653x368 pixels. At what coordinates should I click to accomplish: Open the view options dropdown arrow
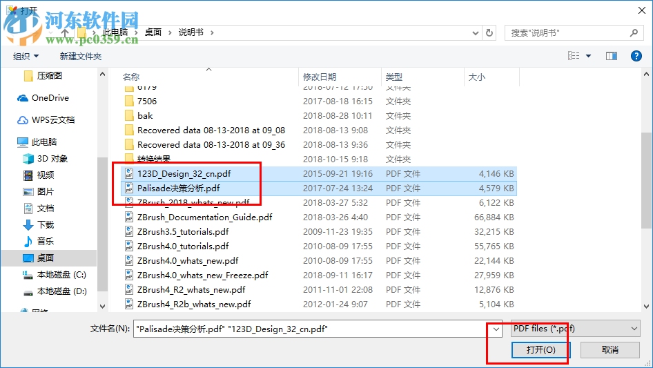[588, 56]
